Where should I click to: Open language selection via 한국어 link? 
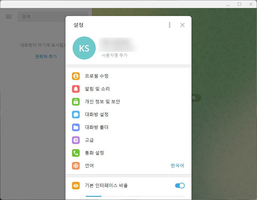click(177, 166)
